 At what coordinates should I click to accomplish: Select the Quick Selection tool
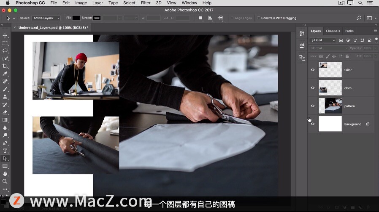tap(5, 58)
